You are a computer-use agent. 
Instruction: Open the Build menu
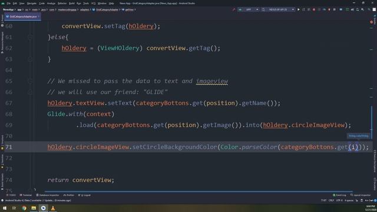pos(72,4)
